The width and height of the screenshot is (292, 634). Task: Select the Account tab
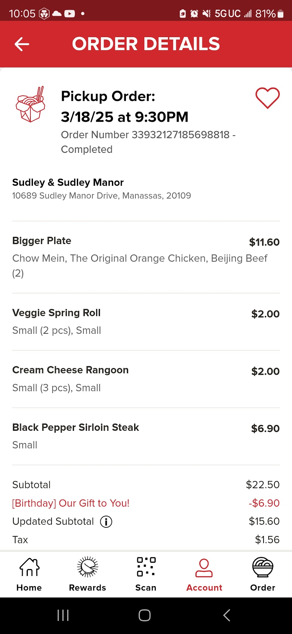[204, 574]
